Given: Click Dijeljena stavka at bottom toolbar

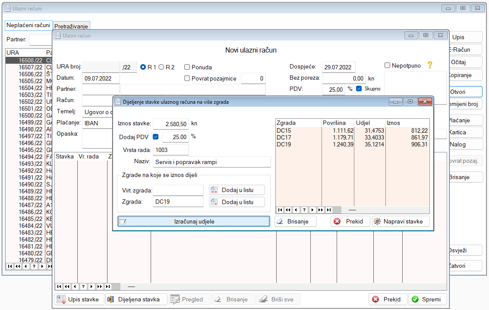Looking at the screenshot, I should click(136, 299).
